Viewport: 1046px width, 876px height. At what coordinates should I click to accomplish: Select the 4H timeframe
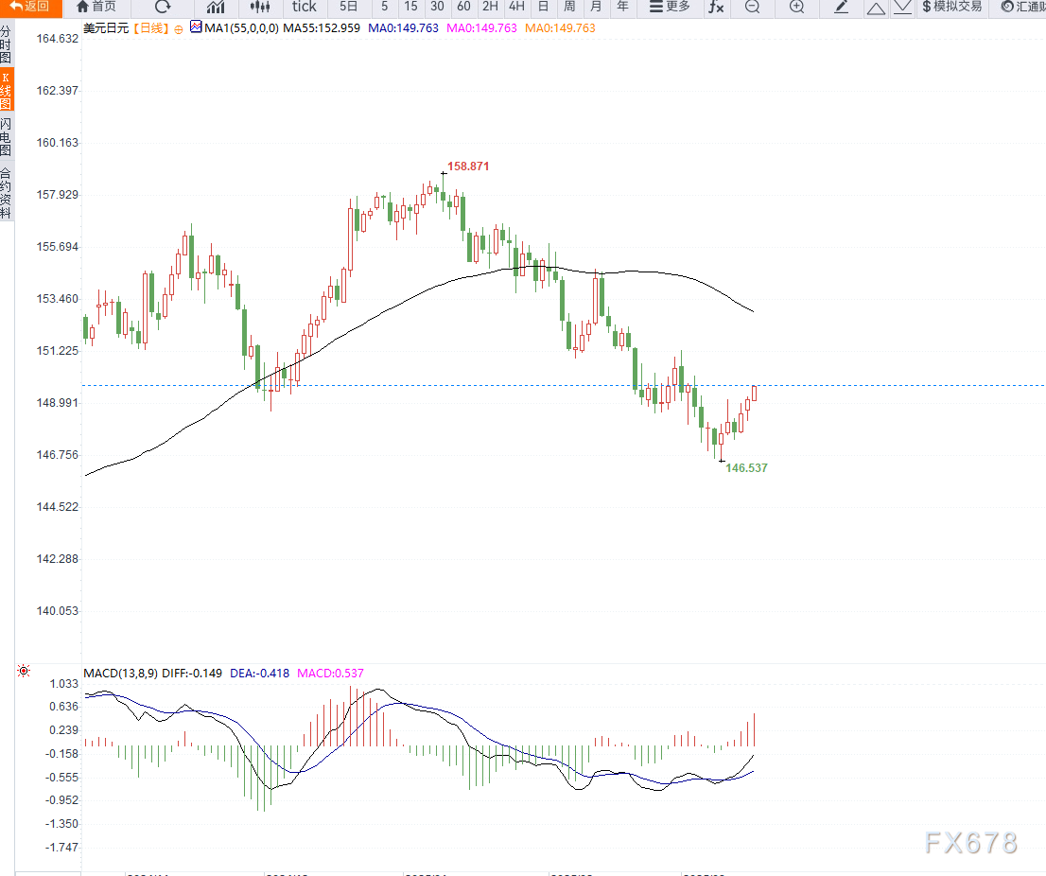click(x=516, y=7)
